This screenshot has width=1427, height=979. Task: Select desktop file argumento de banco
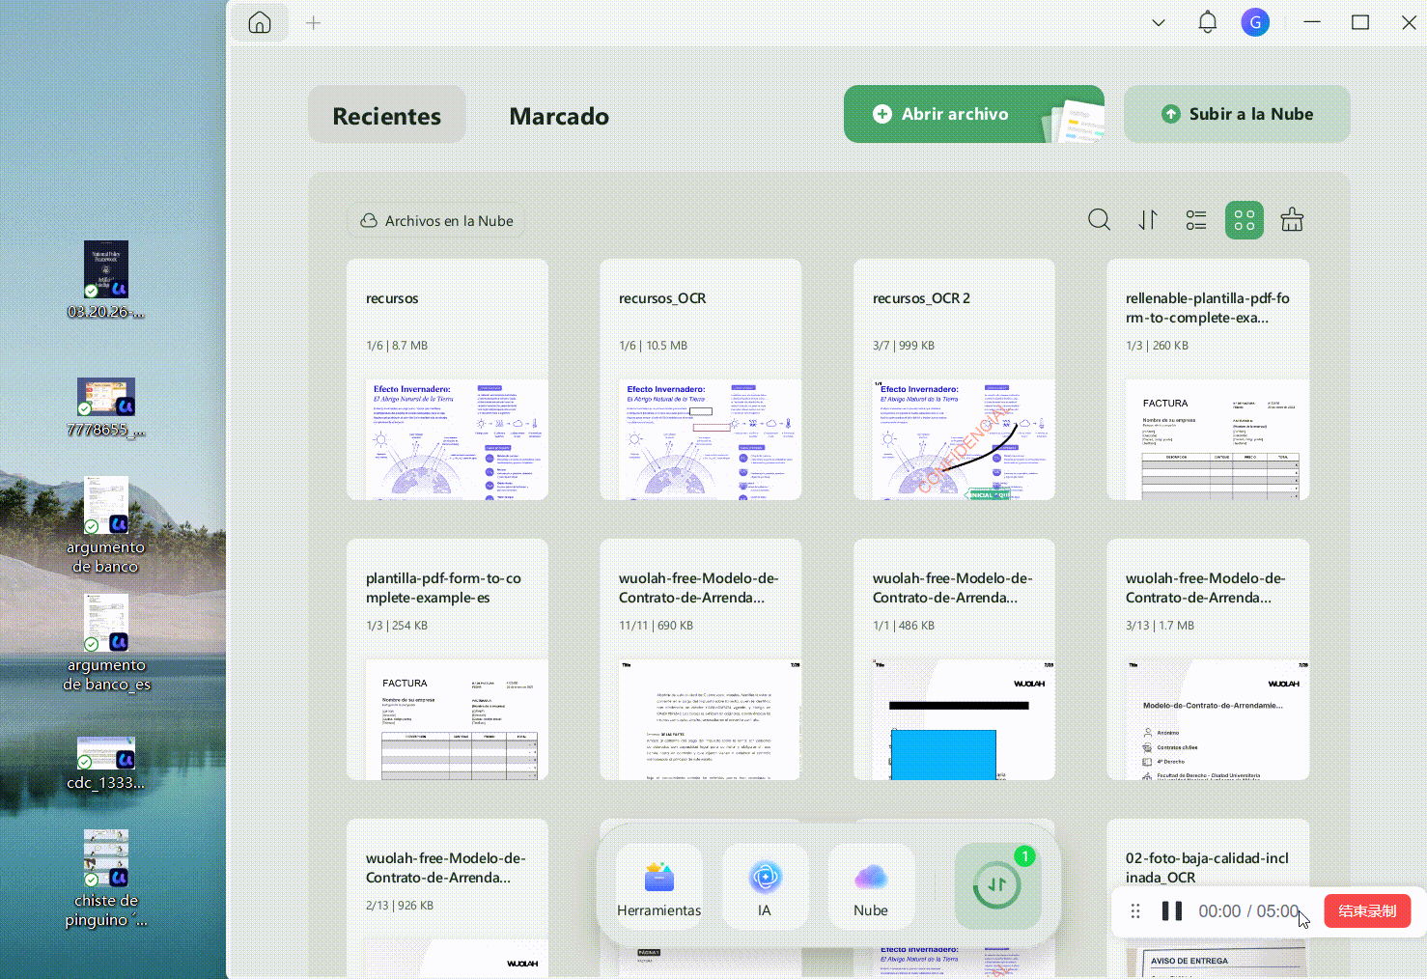pyautogui.click(x=106, y=525)
